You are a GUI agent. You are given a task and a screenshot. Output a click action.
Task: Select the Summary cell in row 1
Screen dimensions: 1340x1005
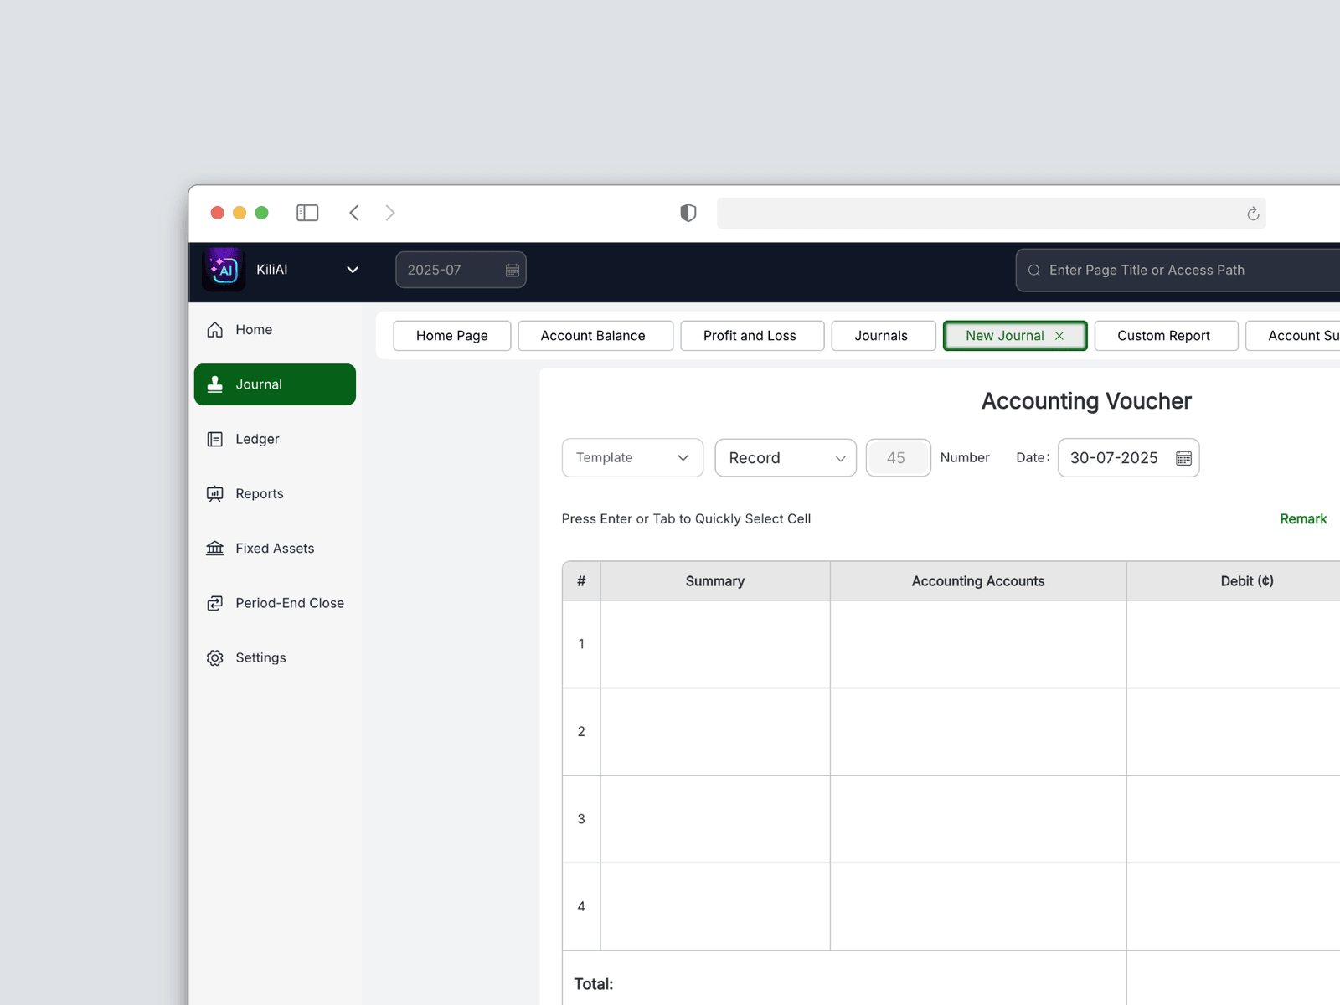point(715,644)
